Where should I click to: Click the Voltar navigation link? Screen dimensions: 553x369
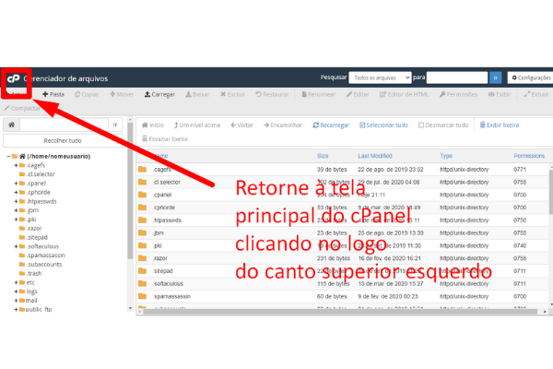[241, 125]
